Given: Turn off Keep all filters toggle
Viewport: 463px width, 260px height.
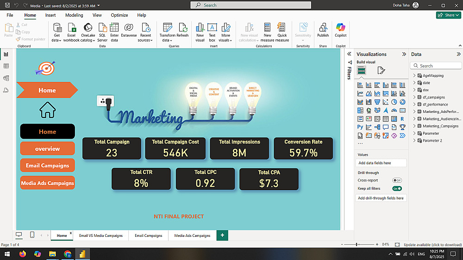Looking at the screenshot, I should click(x=397, y=189).
